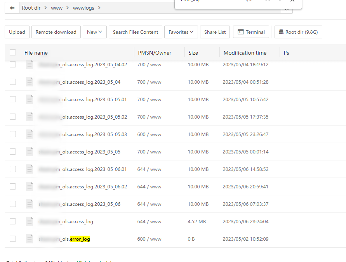Navigate to Root dir breadcrumb
This screenshot has width=346, height=262.
click(31, 8)
